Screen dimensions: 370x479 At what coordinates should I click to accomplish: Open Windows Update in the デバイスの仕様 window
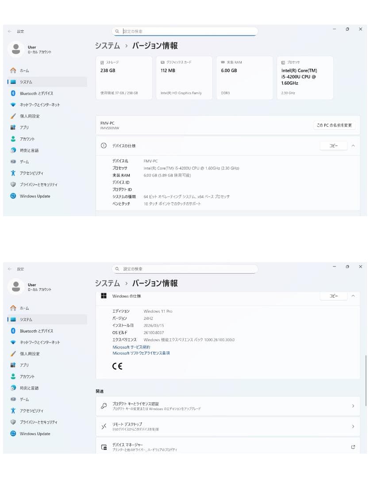pyautogui.click(x=47, y=196)
